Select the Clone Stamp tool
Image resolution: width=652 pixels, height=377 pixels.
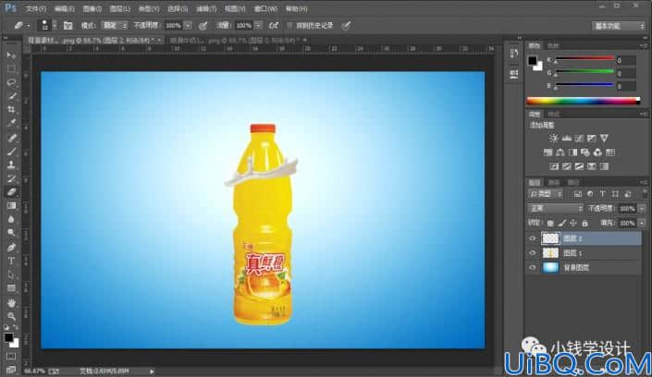[11, 165]
